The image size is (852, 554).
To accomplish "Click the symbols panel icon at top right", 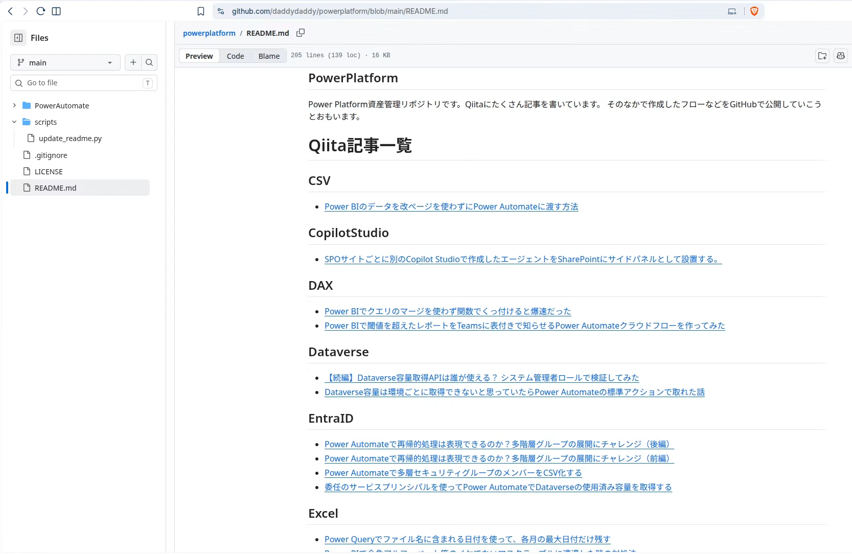I will pos(822,56).
